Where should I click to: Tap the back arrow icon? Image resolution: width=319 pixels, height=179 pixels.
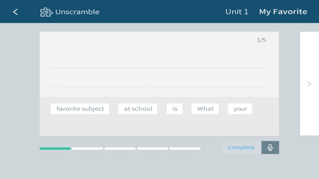(x=15, y=12)
